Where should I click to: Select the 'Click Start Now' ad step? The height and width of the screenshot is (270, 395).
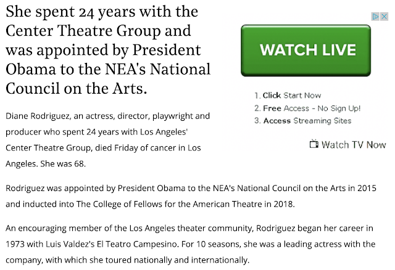[288, 96]
